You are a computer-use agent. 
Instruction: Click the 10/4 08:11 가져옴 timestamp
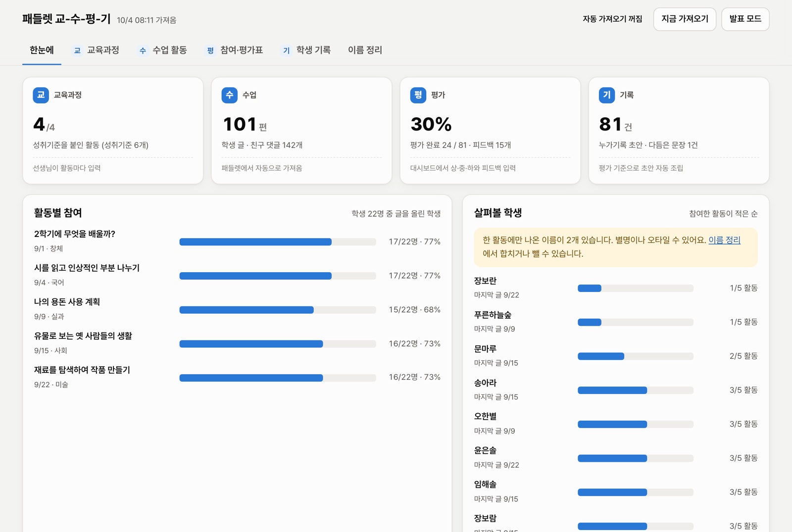pos(147,20)
